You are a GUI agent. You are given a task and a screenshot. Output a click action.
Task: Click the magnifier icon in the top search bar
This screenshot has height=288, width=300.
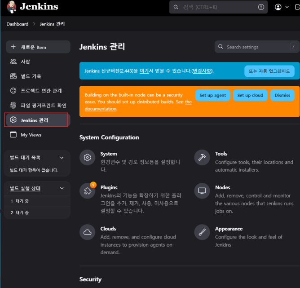[x=176, y=7]
